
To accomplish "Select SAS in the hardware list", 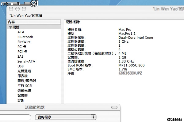I will [21, 56].
